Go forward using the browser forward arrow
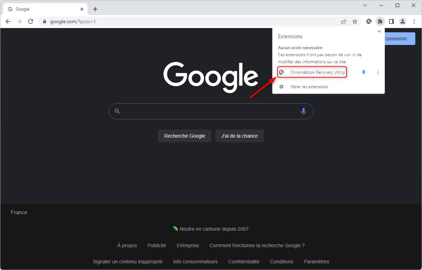The image size is (422, 270). (19, 21)
